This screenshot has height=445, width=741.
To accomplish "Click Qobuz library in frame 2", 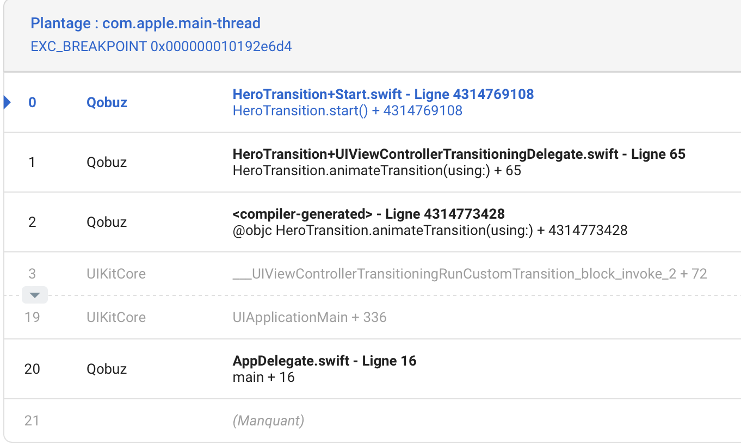I will pos(107,222).
